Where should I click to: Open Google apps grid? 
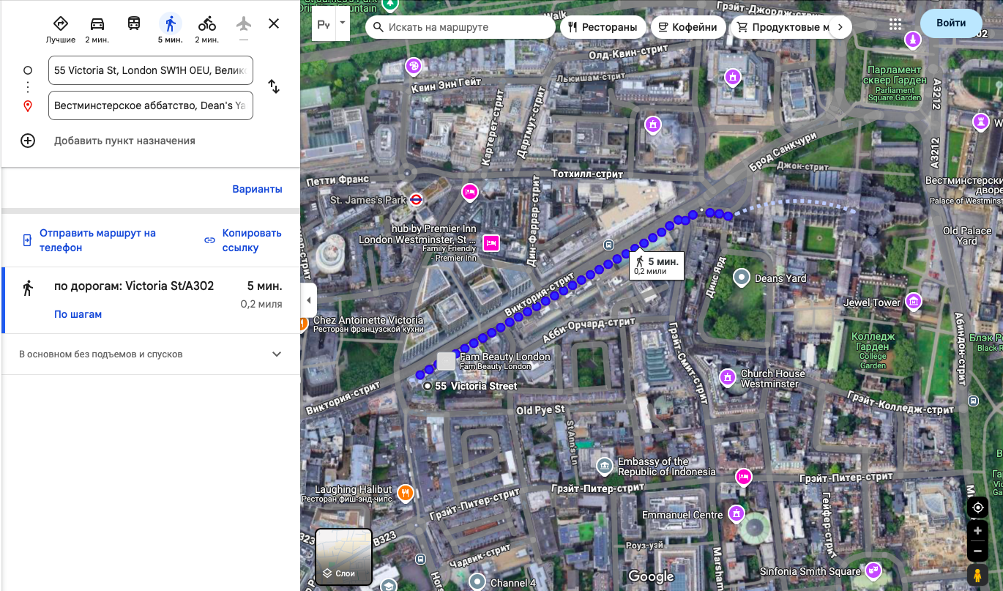pyautogui.click(x=895, y=24)
